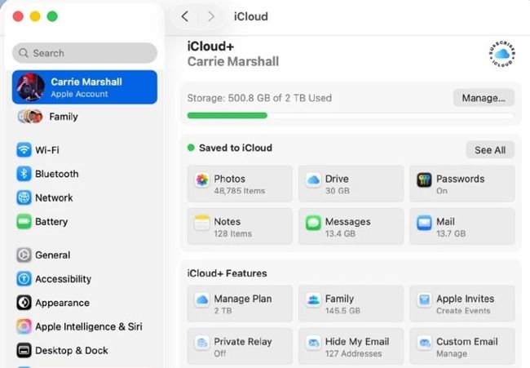530x368 pixels.
Task: Open Hide My Email addresses
Action: click(x=351, y=346)
